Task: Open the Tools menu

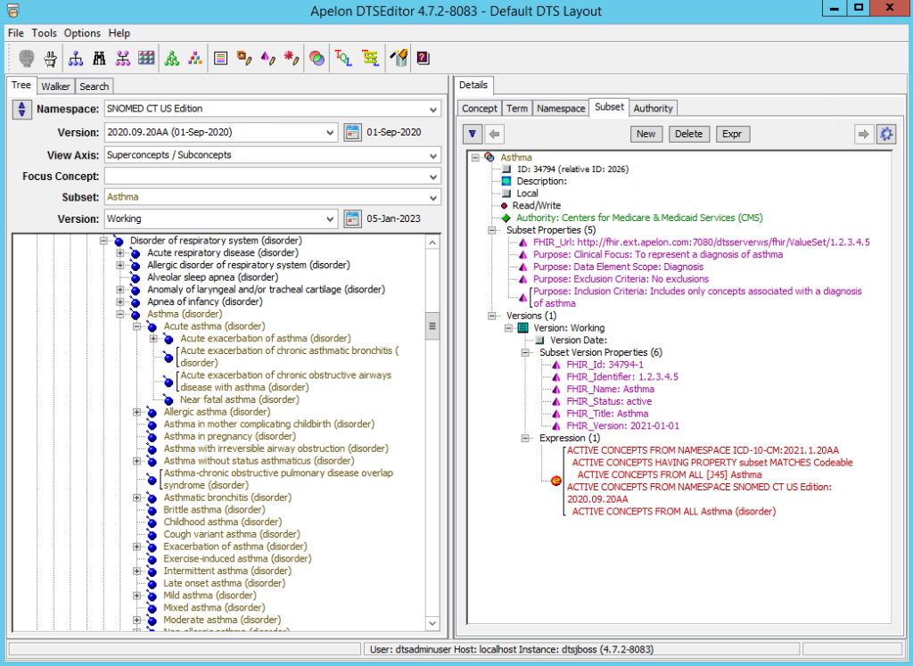Action: [44, 33]
